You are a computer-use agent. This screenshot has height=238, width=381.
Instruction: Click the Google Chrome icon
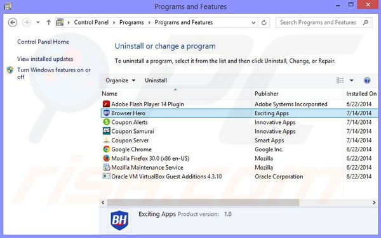tap(106, 149)
